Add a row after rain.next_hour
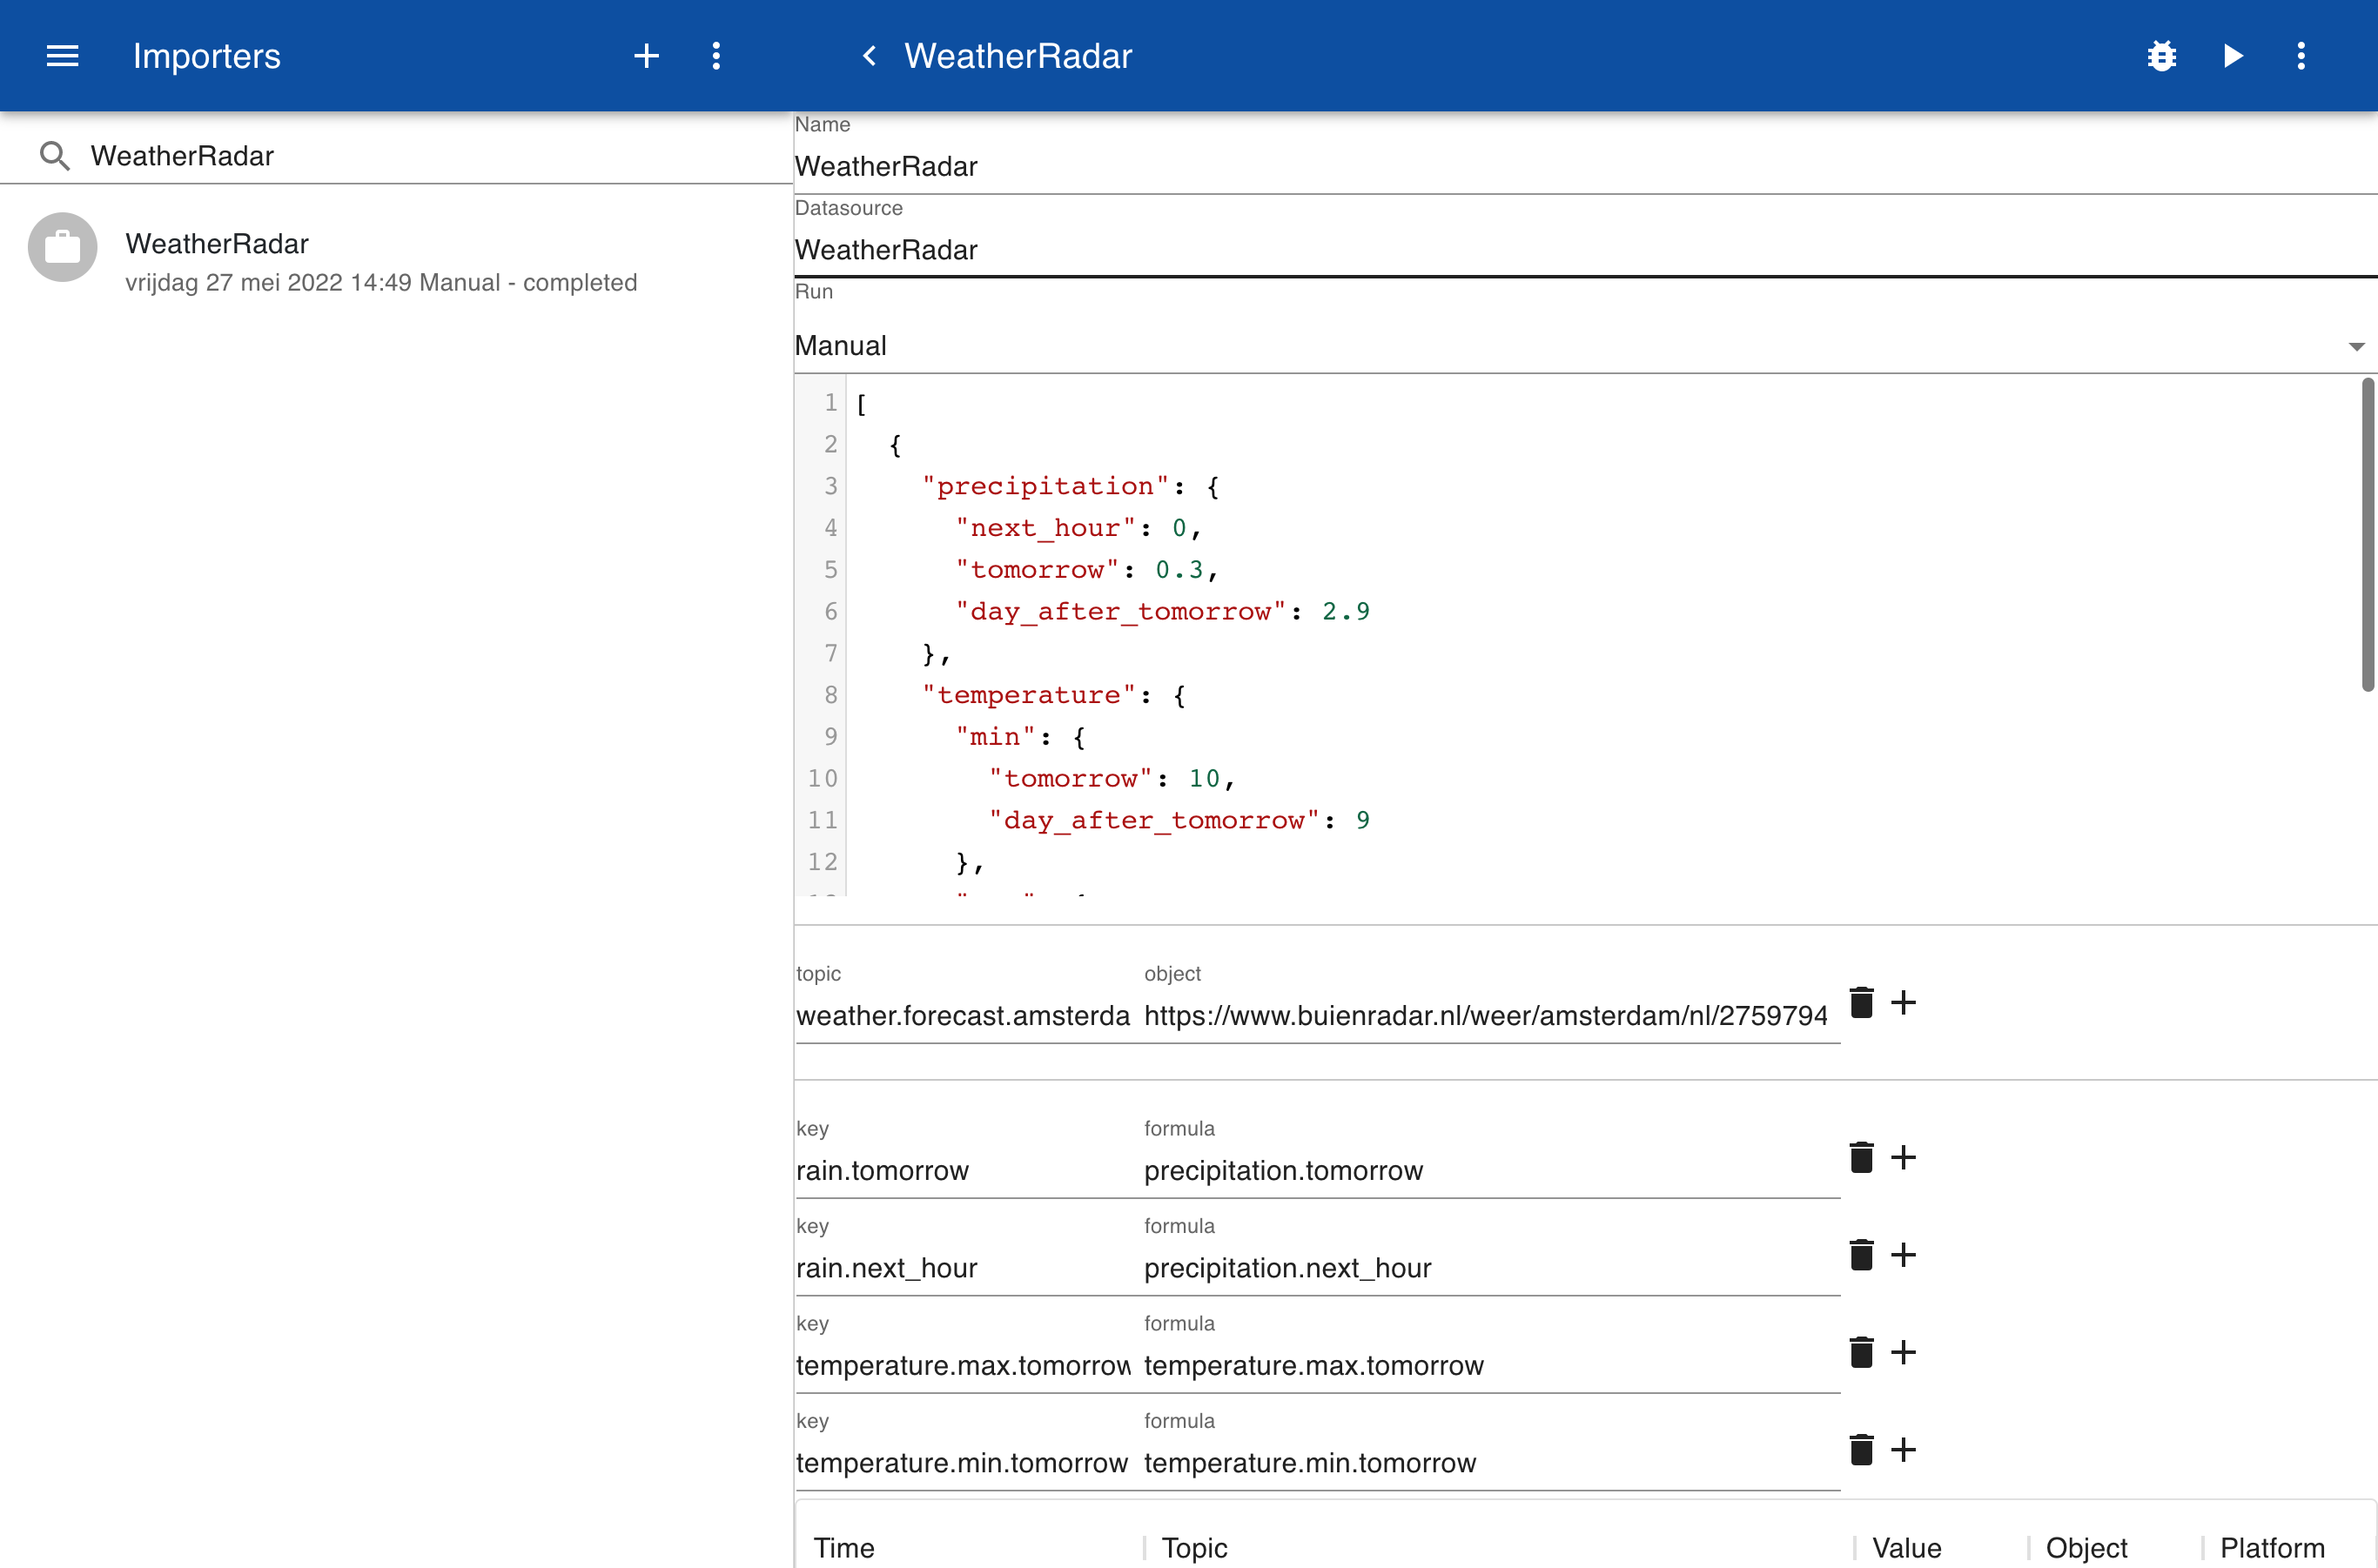 pos(1903,1254)
